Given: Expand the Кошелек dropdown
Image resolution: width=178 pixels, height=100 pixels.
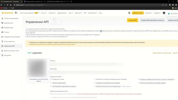Looking at the screenshot, I should (149, 13).
